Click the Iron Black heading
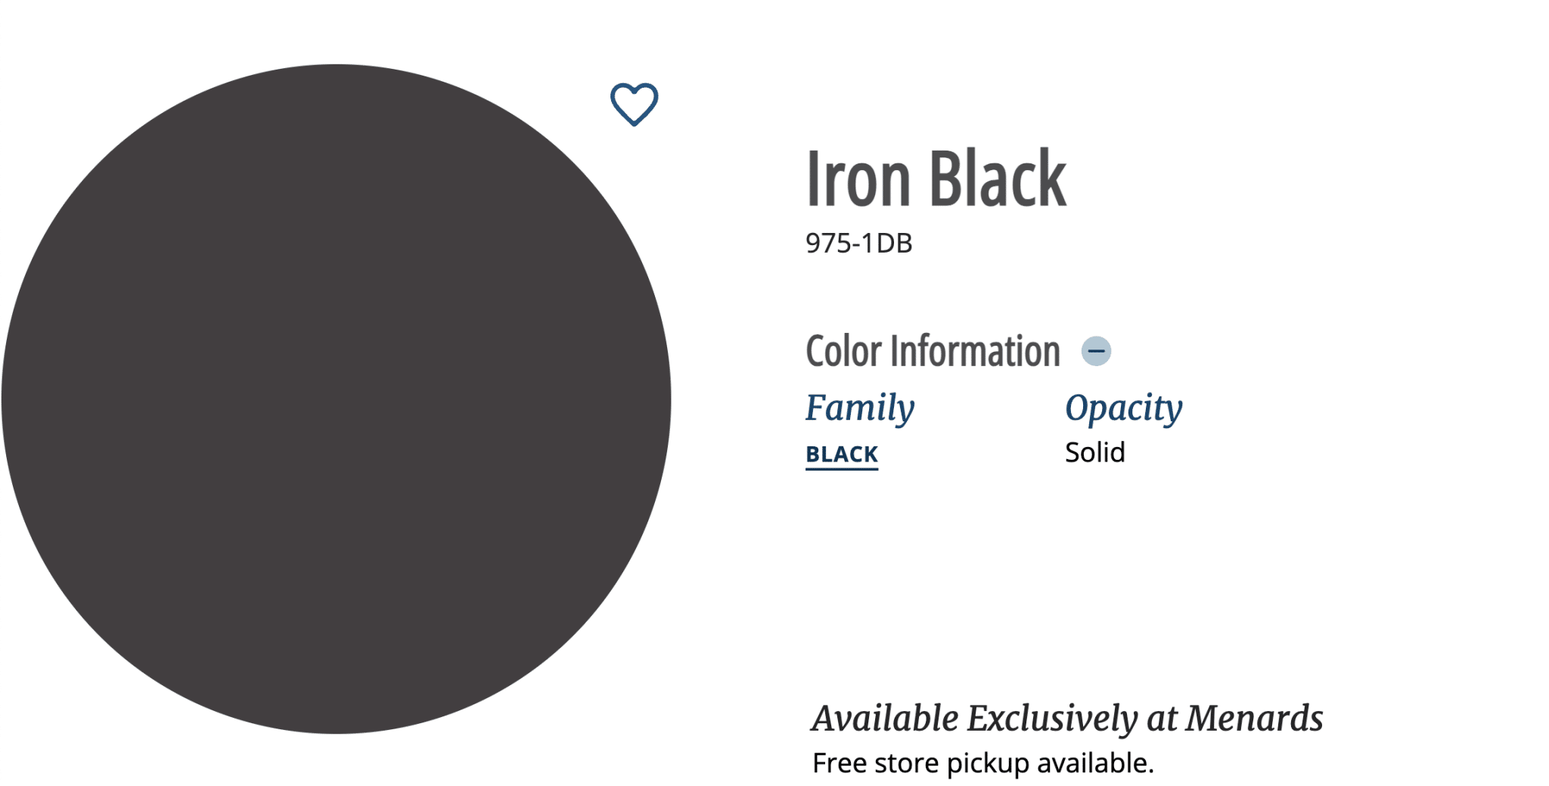The height and width of the screenshot is (786, 1549). point(936,179)
